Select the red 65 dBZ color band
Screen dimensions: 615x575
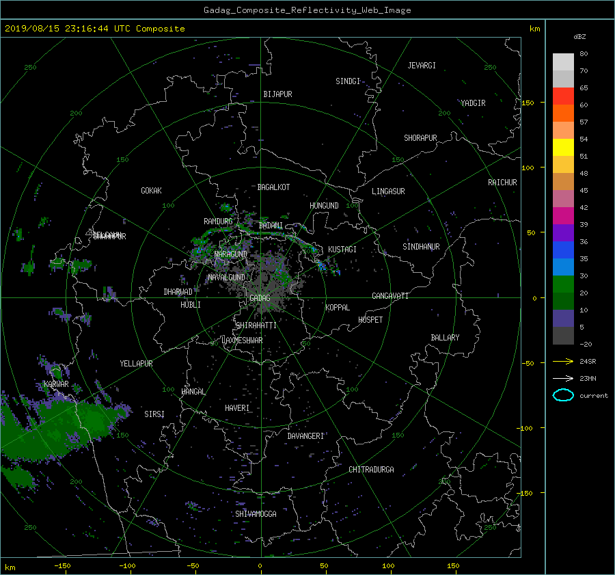[563, 96]
